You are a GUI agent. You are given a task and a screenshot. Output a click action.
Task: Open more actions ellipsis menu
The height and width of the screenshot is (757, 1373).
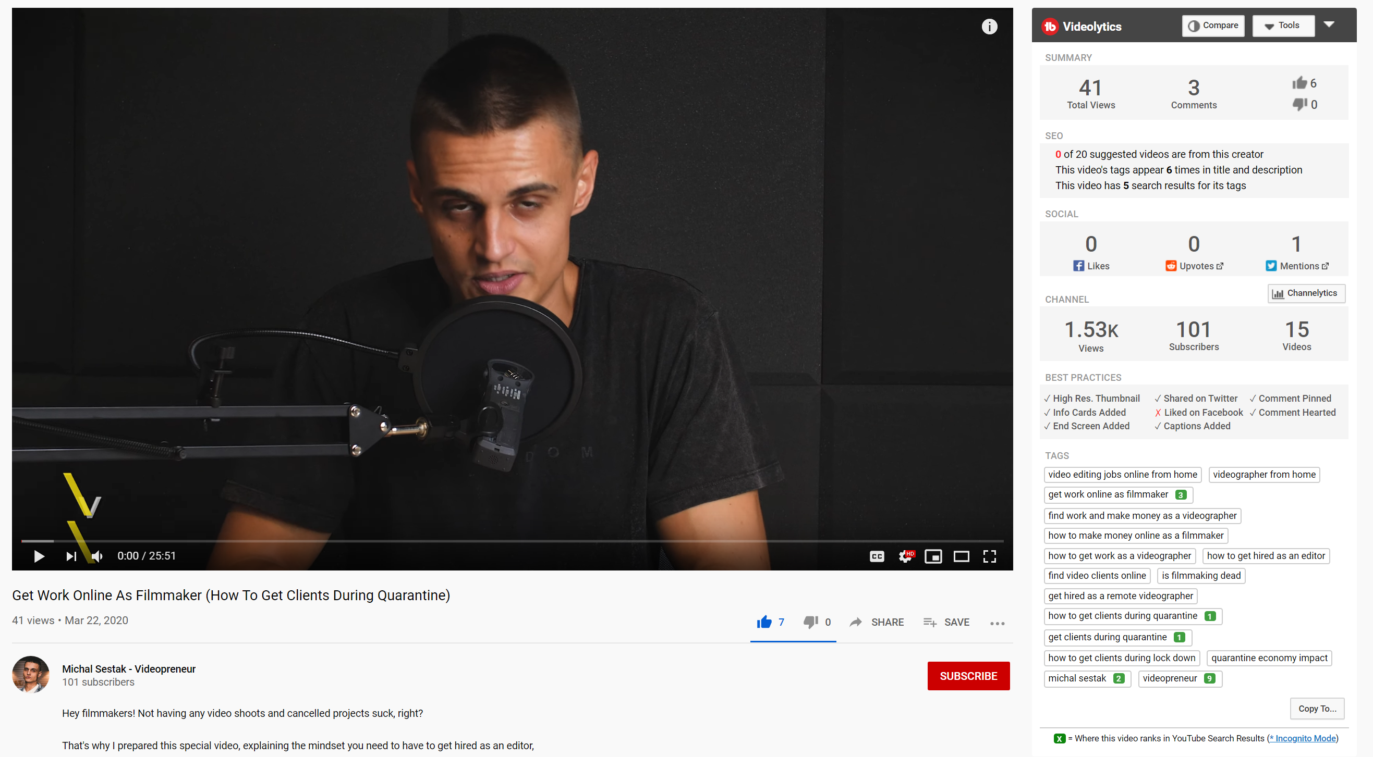click(x=997, y=623)
